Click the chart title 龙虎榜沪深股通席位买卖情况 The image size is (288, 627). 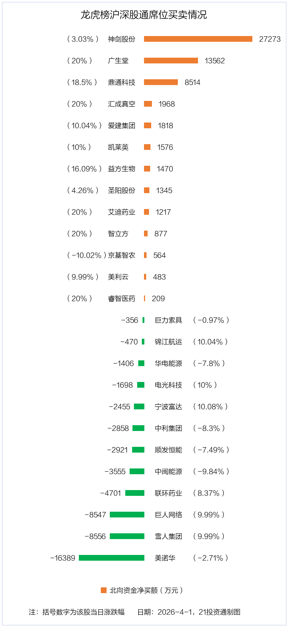click(144, 15)
